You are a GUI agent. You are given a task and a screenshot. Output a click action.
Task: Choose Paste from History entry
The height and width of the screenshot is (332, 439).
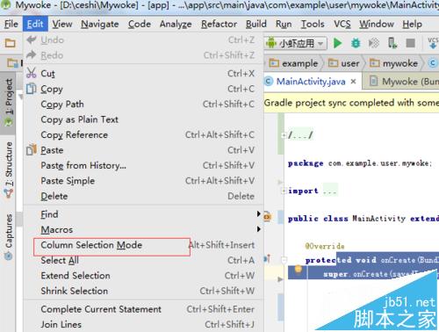tap(143, 165)
